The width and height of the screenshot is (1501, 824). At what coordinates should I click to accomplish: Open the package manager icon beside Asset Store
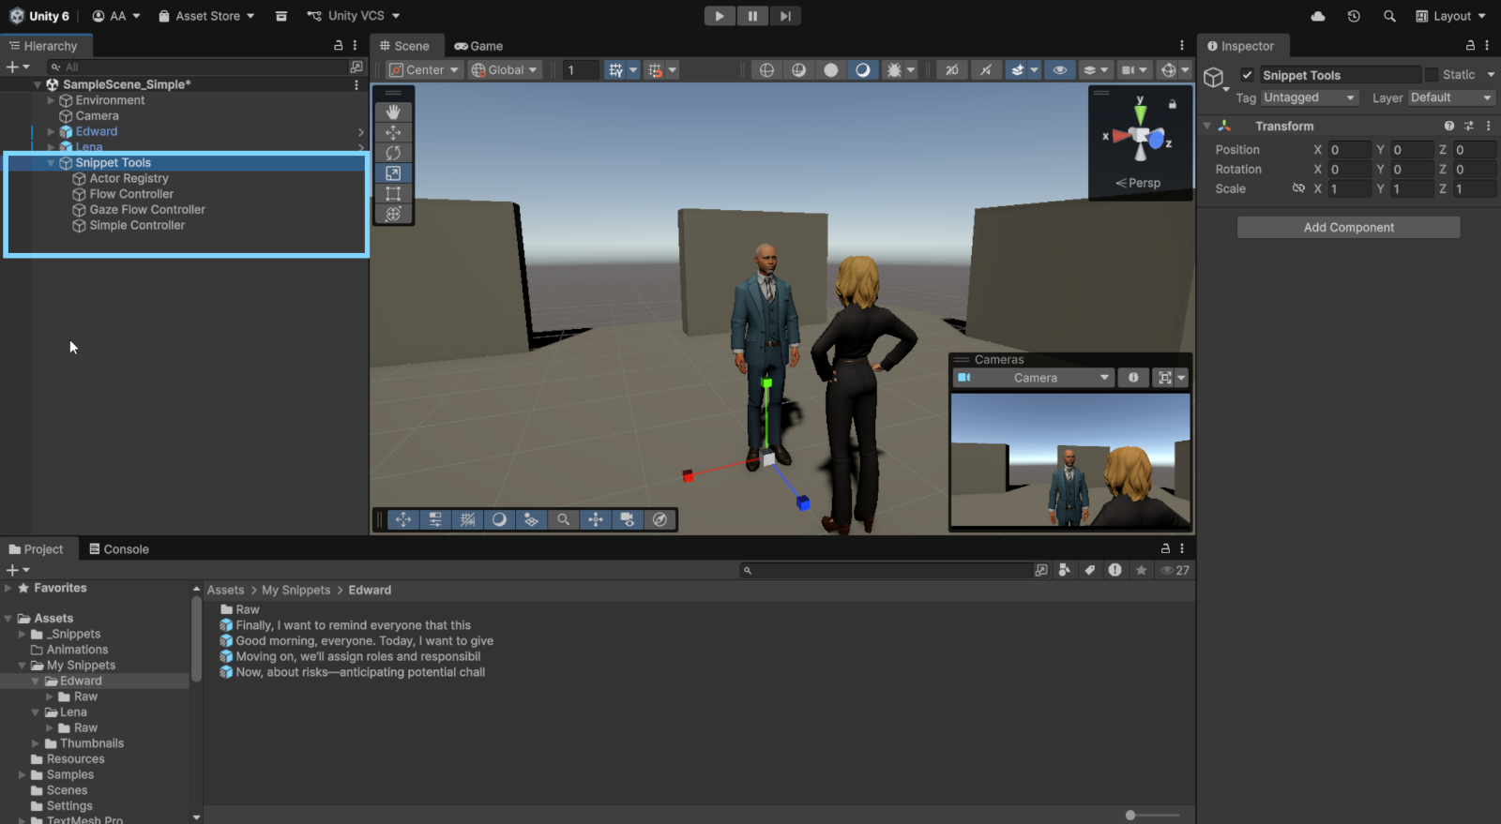pos(281,16)
